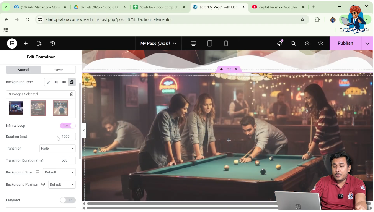374x212 pixels.
Task: Clear the selected images with trash icon
Action: pyautogui.click(x=72, y=94)
